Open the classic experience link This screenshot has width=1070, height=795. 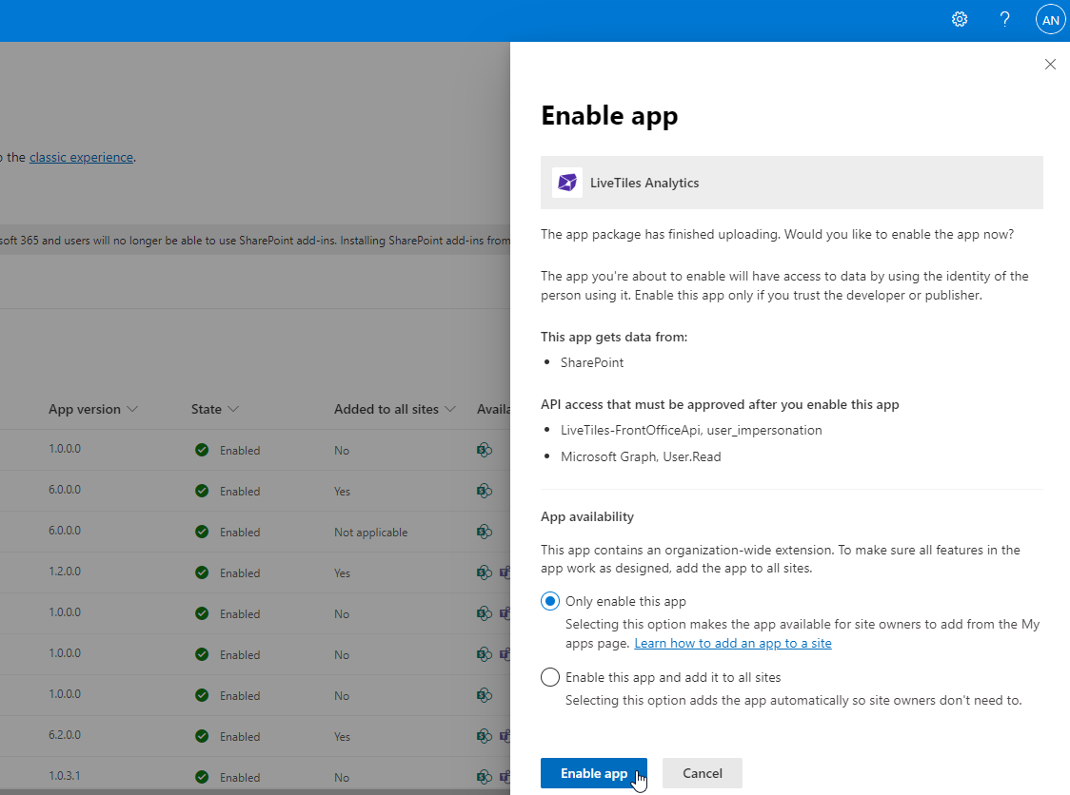[x=81, y=157]
